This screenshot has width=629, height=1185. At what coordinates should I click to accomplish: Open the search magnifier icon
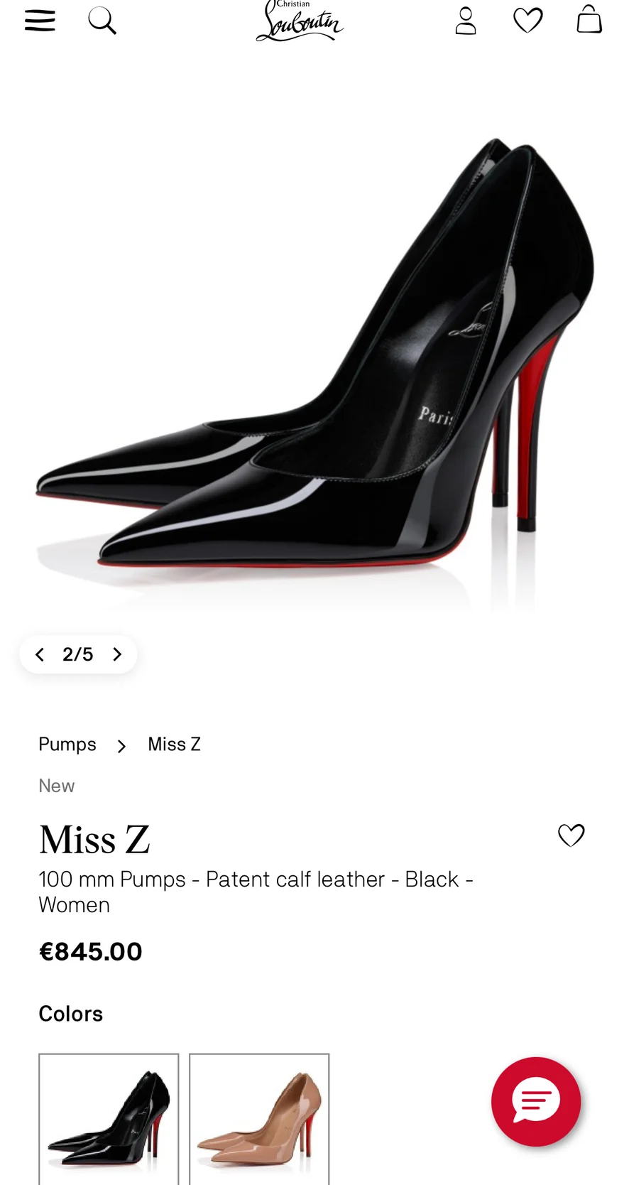[x=102, y=21]
